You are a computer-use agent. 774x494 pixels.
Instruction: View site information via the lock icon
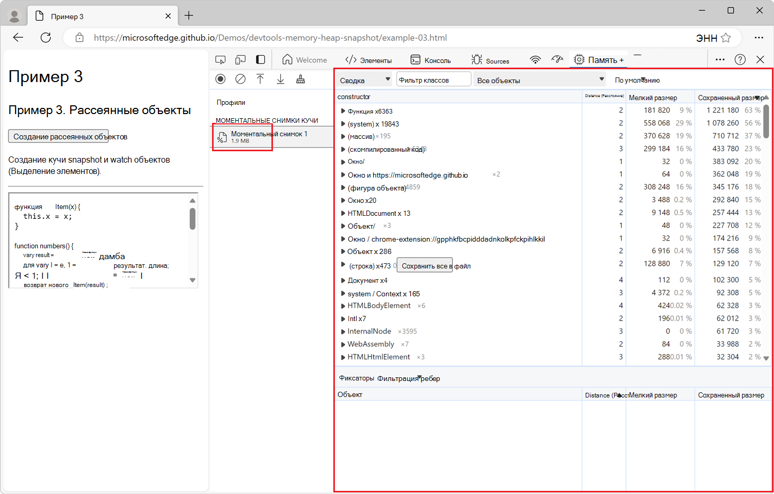(79, 38)
